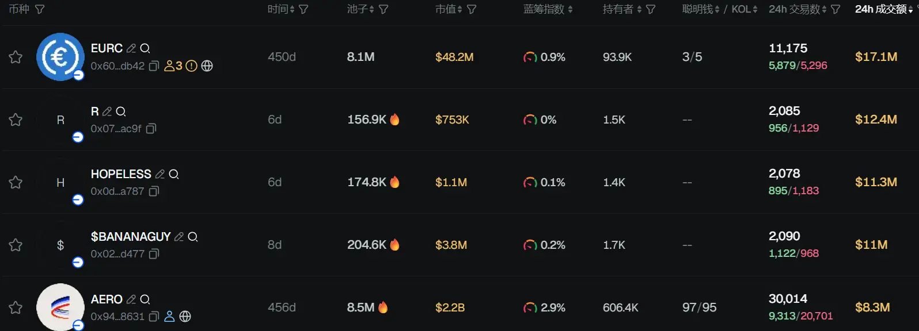Open the 持有者 column filter funnel

(x=651, y=9)
